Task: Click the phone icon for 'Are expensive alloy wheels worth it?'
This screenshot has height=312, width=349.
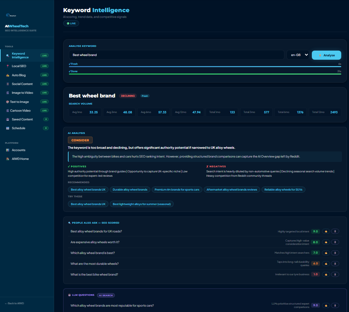Action: [335, 242]
